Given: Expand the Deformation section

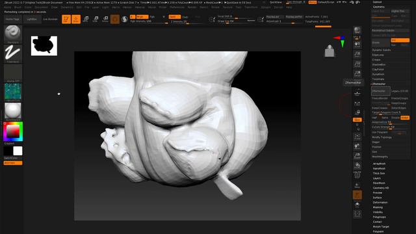Looking at the screenshot, I should pyautogui.click(x=380, y=202).
